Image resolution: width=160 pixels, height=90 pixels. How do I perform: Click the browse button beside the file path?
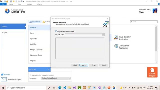103,35
